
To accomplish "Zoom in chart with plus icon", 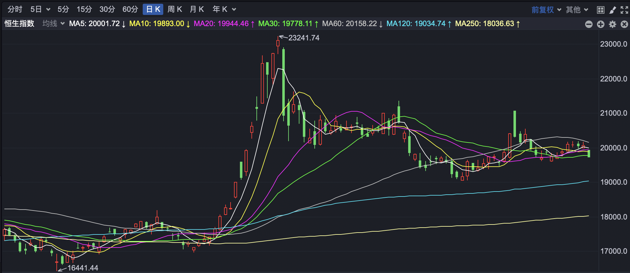I will [x=601, y=24].
